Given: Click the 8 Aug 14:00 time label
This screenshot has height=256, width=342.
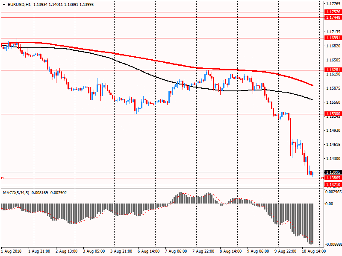Looking at the screenshot, I should 230,251.
